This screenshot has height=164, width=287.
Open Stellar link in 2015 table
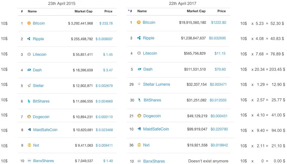coord(38,86)
